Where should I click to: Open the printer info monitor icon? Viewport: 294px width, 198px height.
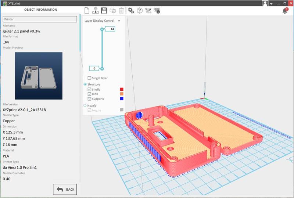pos(157,11)
